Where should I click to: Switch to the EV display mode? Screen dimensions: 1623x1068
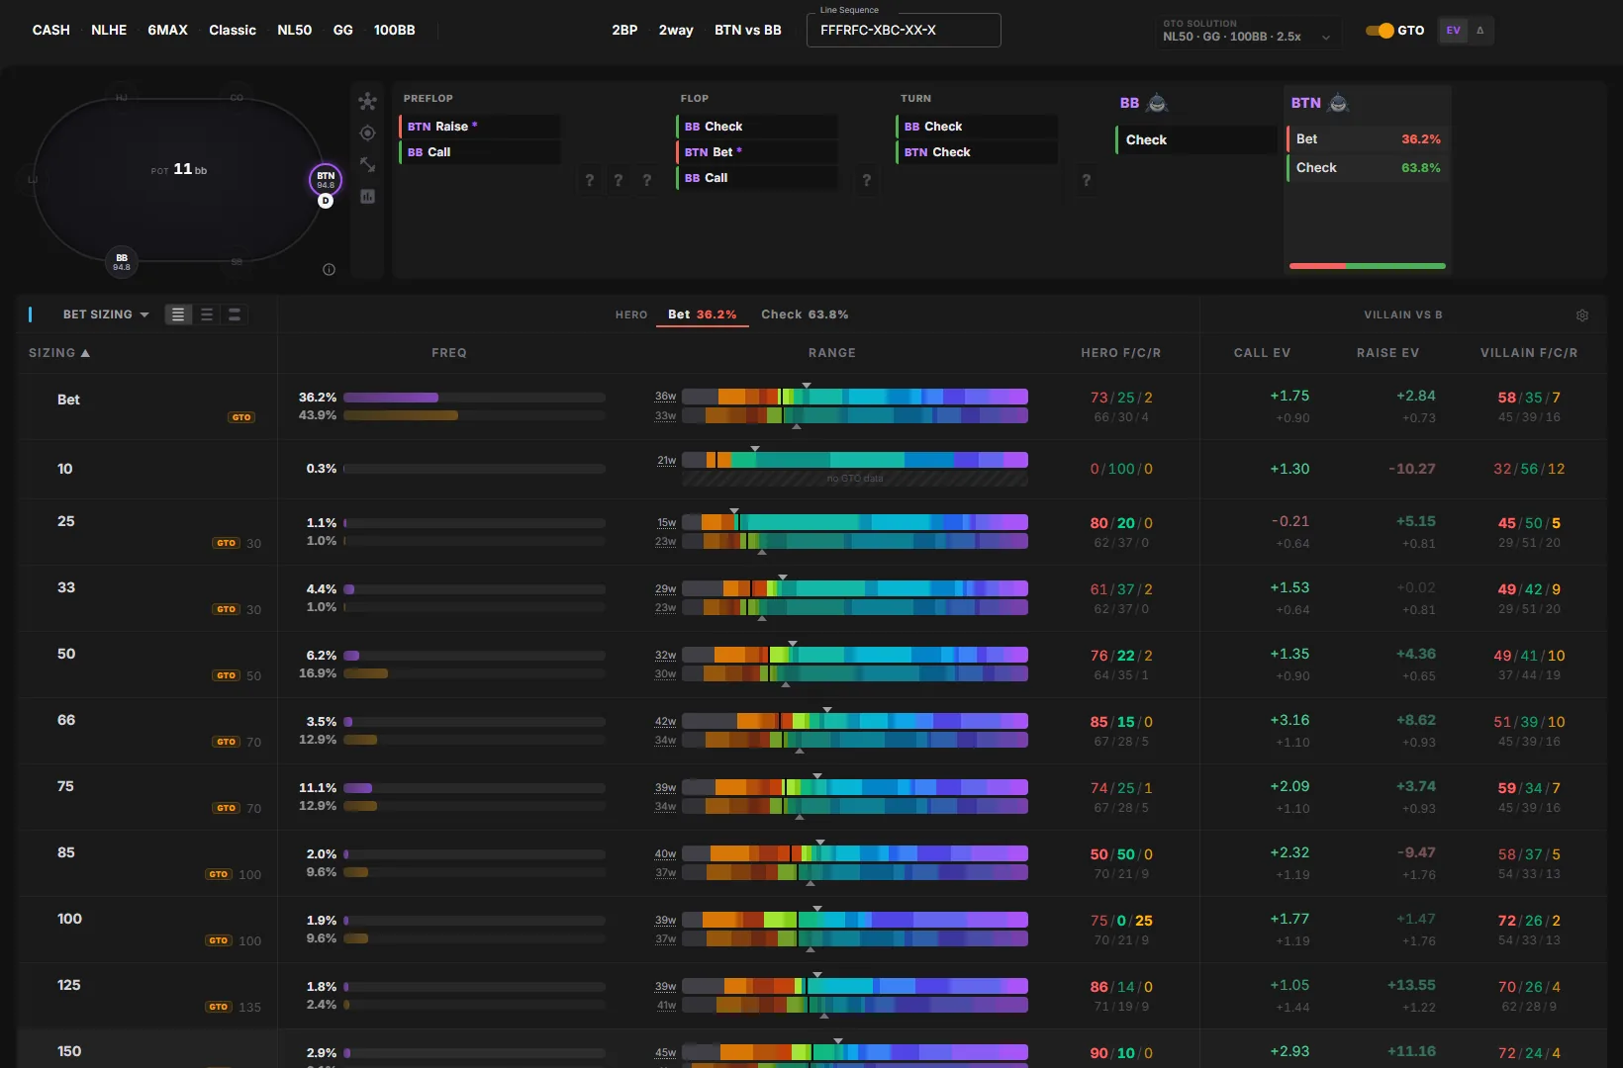point(1453,31)
